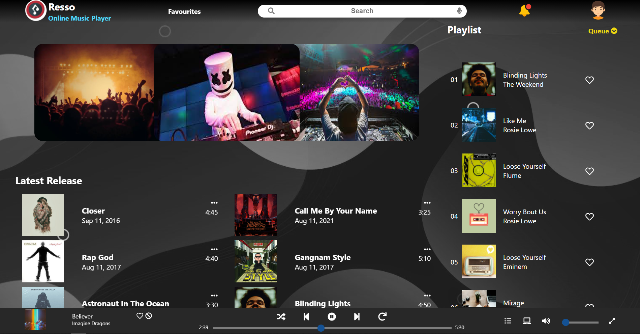Adjust the volume slider
This screenshot has width=640, height=334.
(580, 322)
